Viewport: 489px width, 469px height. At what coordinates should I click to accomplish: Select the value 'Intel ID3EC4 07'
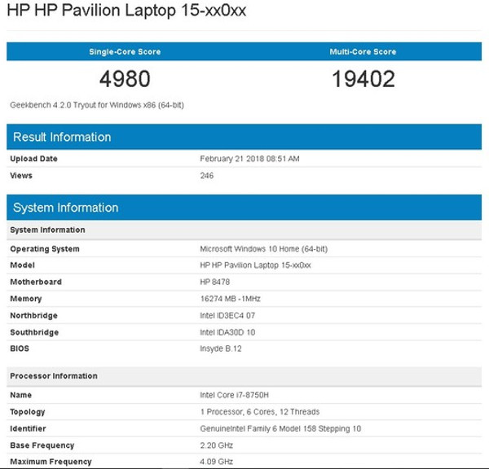click(x=227, y=316)
